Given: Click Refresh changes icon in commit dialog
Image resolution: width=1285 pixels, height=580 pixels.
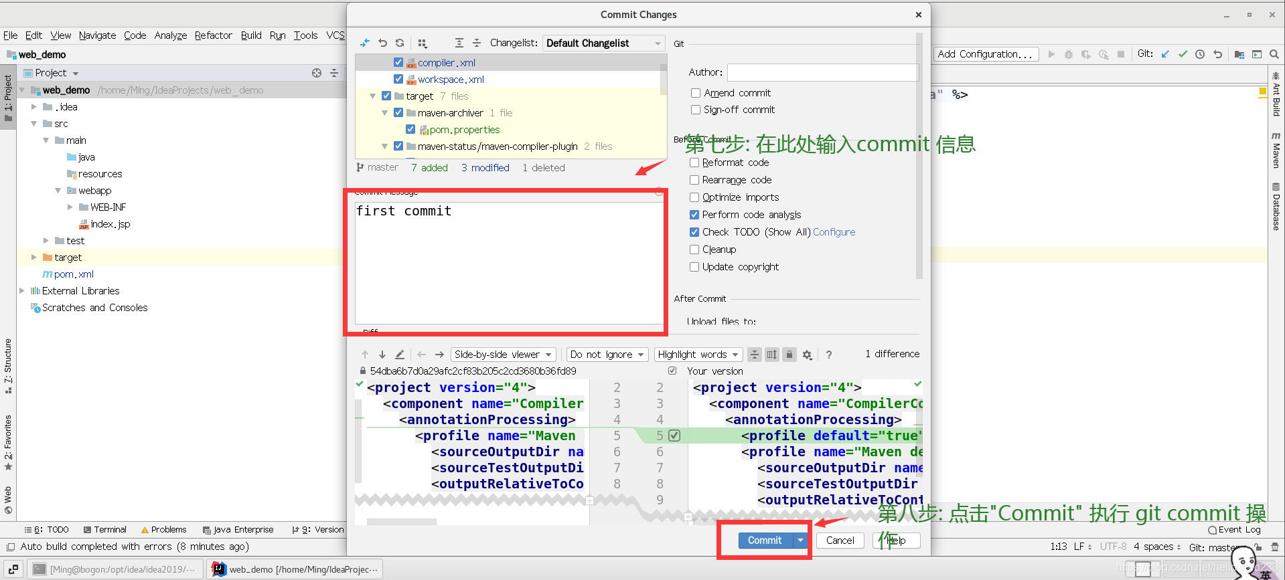Looking at the screenshot, I should pyautogui.click(x=400, y=43).
